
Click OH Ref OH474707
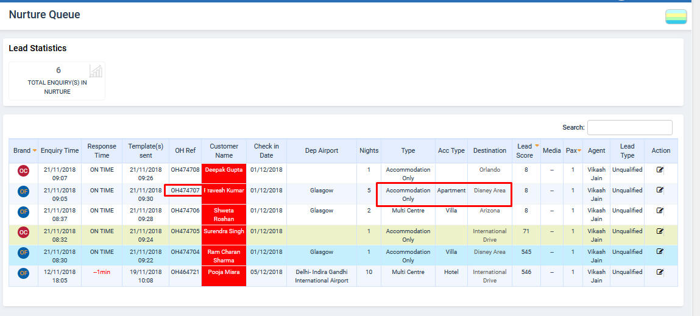coord(185,191)
